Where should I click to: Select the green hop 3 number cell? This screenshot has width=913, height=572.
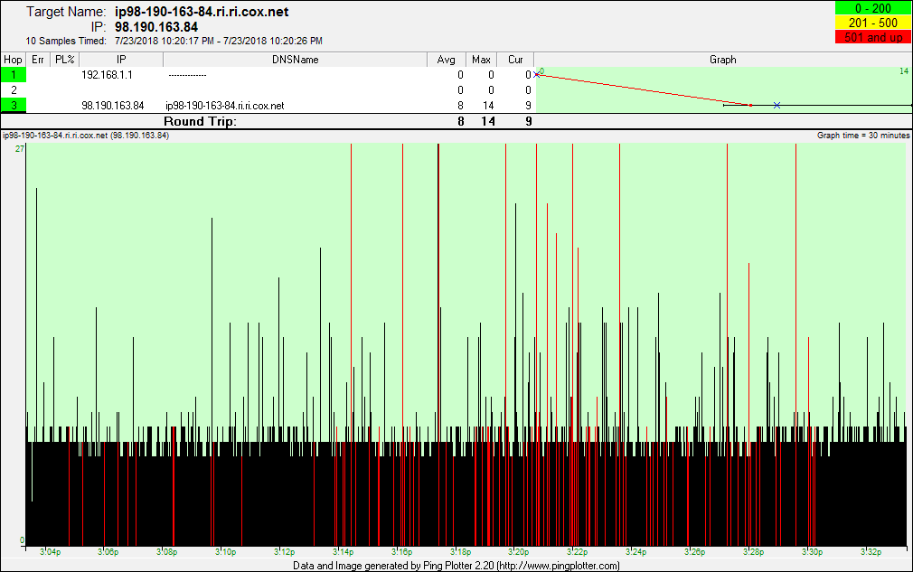click(x=14, y=106)
